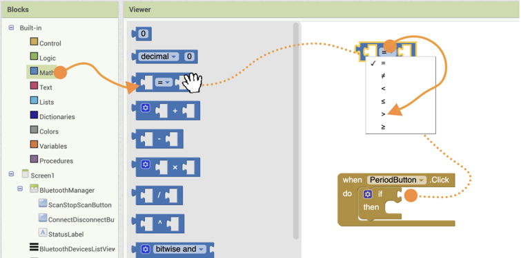Open the decimal format dropdown
521x258 pixels.
[158, 56]
